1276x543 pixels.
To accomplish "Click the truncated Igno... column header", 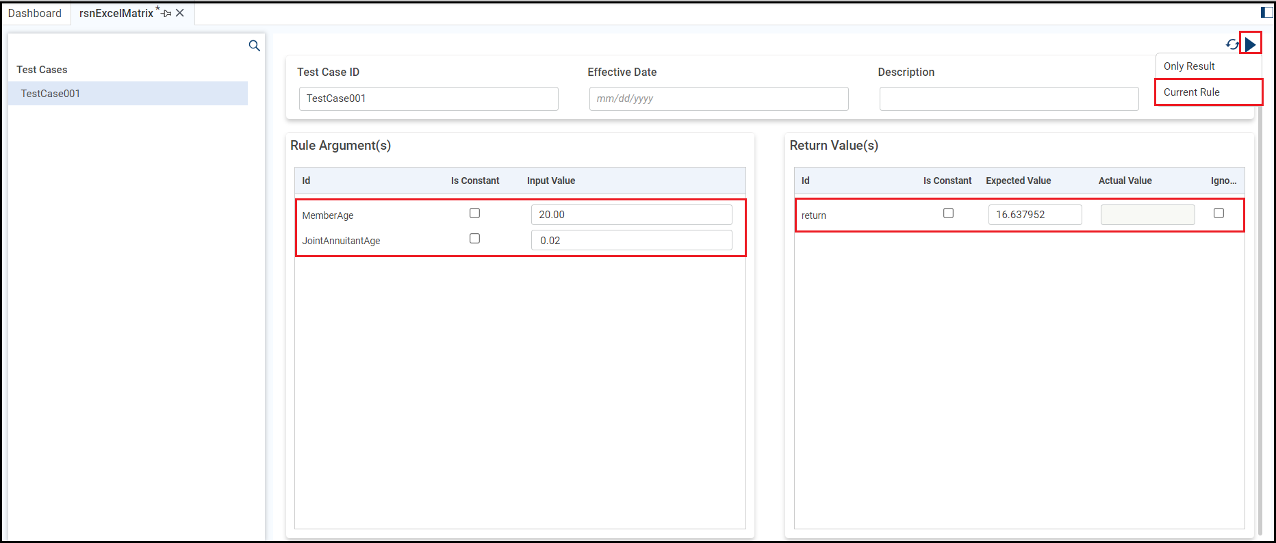I will [x=1223, y=181].
